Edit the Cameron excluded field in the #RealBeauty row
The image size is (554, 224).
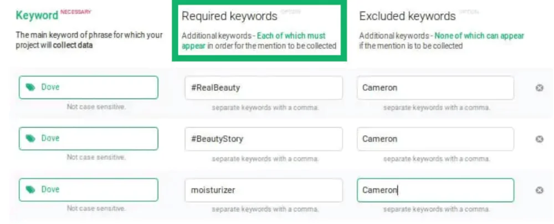[x=435, y=88]
